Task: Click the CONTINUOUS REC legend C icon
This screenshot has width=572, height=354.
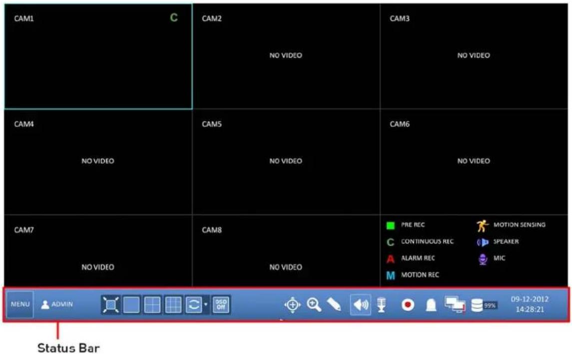Action: (x=390, y=242)
